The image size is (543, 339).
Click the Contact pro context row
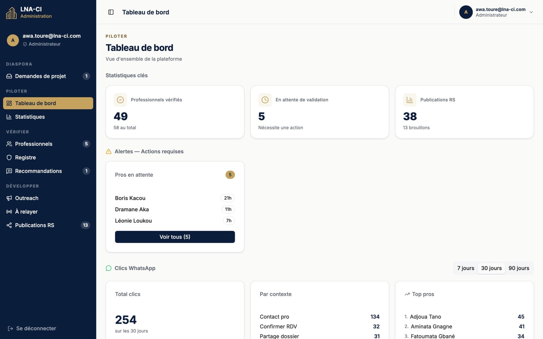(x=319, y=317)
